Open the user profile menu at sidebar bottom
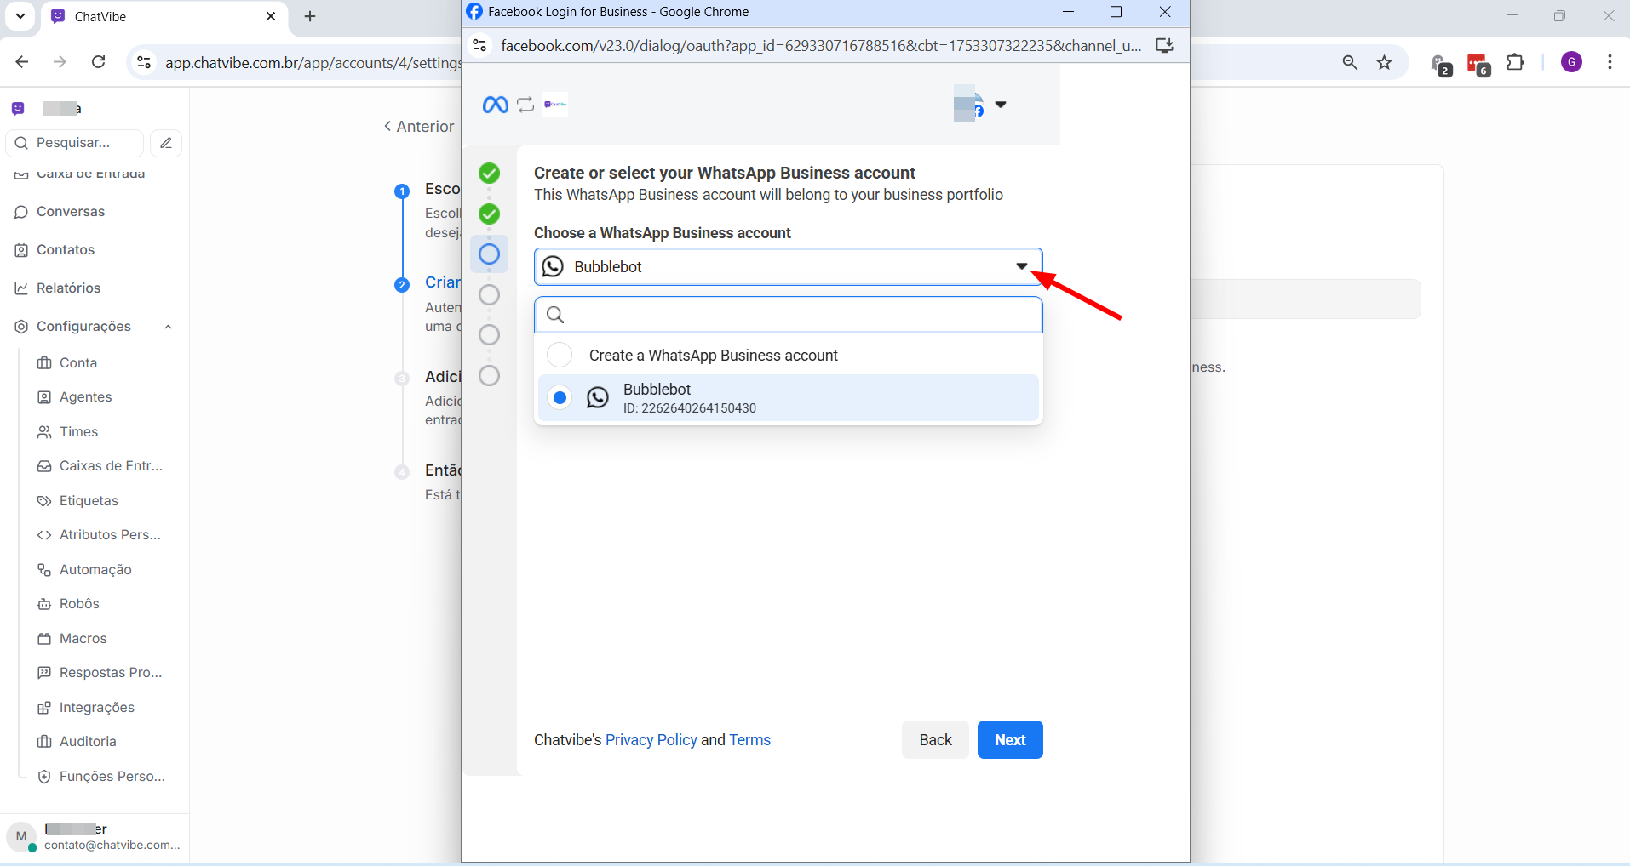 [94, 837]
